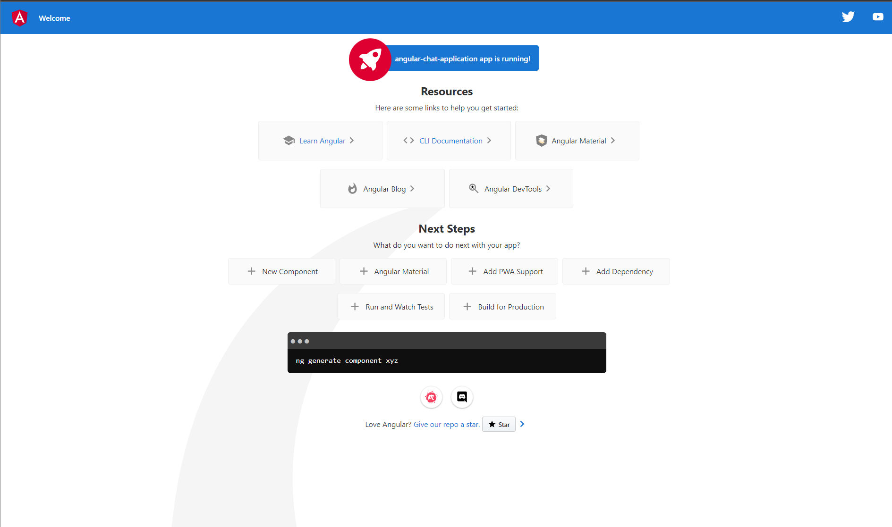Click the flame icon for Angular Blog
892x527 pixels.
(x=352, y=189)
